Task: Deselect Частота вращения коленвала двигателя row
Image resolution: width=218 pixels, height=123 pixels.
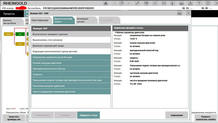Action: tap(71, 92)
